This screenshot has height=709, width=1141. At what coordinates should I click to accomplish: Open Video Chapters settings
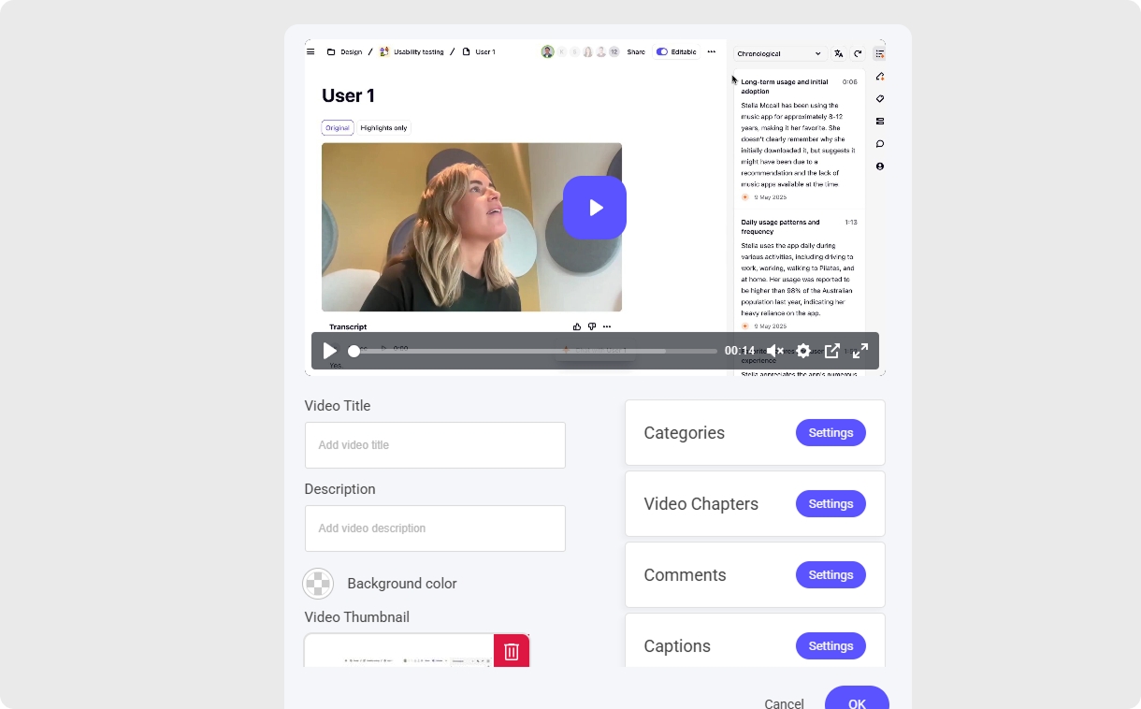830,504
